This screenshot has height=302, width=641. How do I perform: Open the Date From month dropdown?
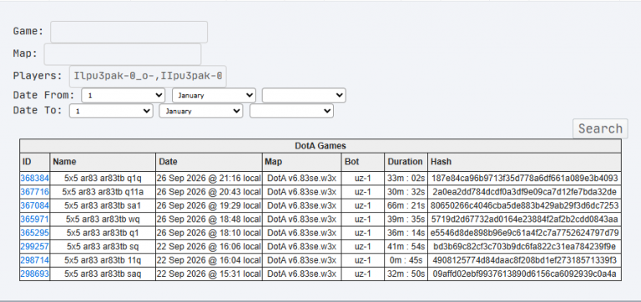pyautogui.click(x=214, y=95)
